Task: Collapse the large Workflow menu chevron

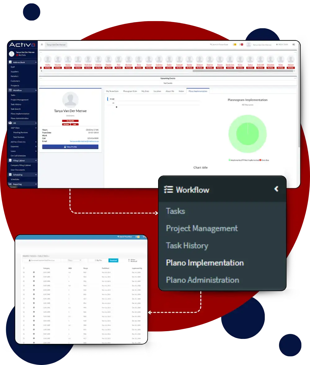Action: pyautogui.click(x=276, y=189)
